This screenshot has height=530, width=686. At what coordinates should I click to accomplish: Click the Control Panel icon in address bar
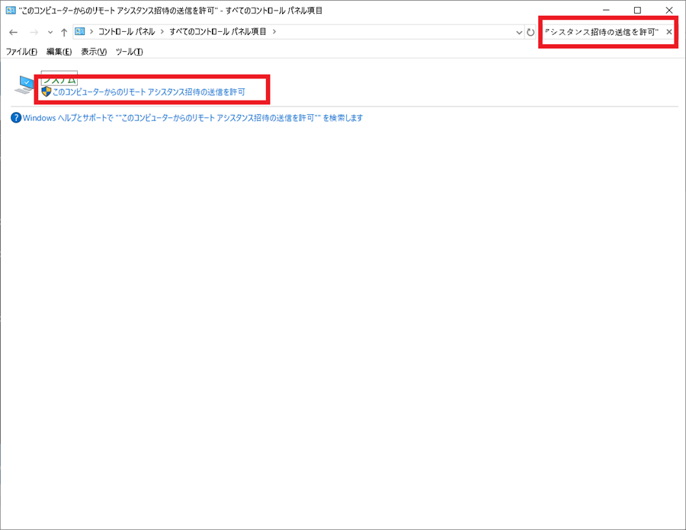79,31
